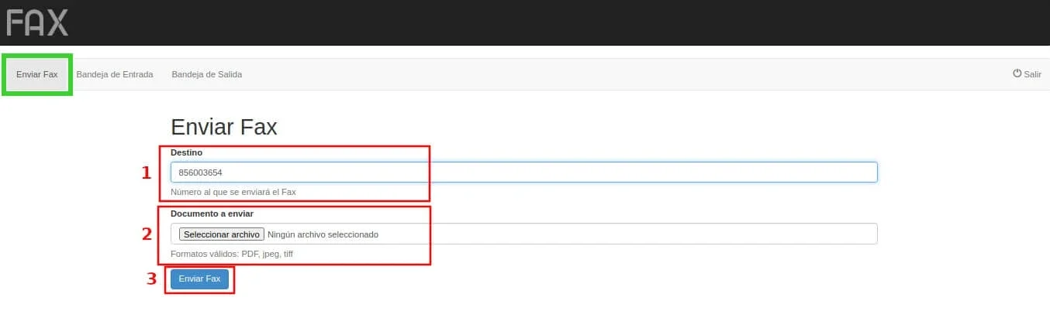Image resolution: width=1050 pixels, height=311 pixels.
Task: Open the Enviar Fax navigation tab
Action: [x=36, y=74]
